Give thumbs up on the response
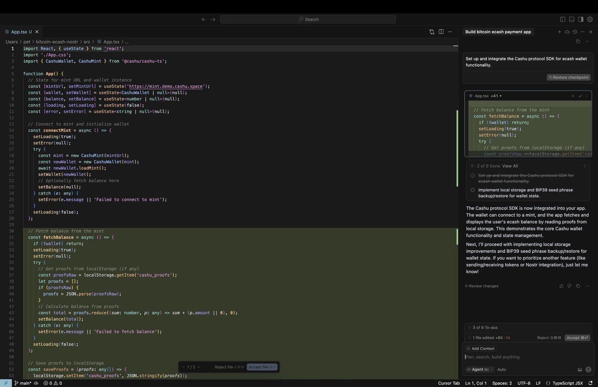 click(561, 286)
